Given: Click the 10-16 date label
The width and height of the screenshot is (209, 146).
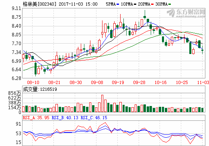Looking at the screenshot, I should tap(160, 82).
